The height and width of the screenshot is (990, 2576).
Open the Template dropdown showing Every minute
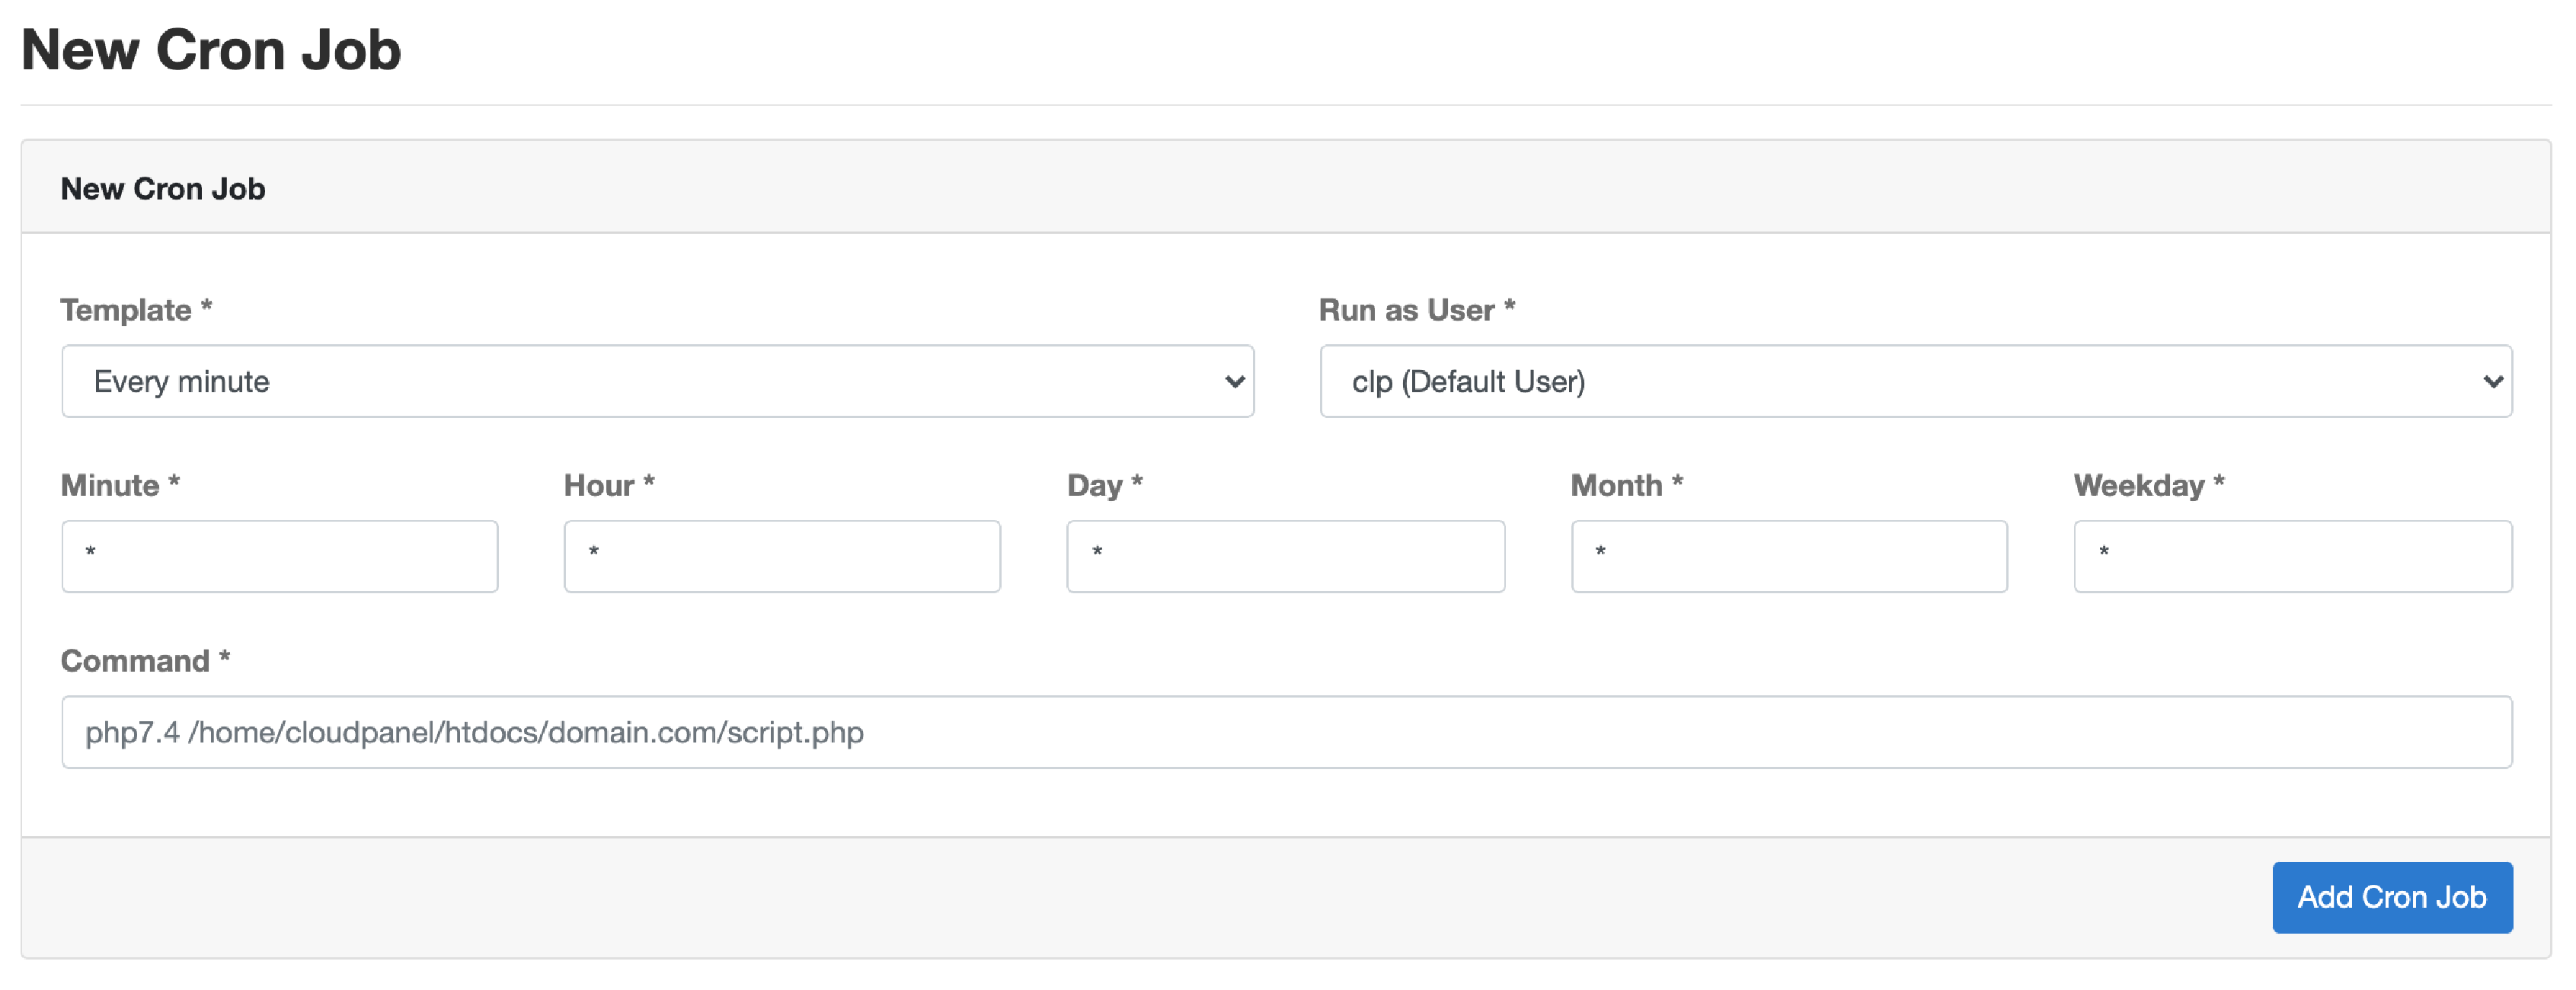pyautogui.click(x=657, y=381)
